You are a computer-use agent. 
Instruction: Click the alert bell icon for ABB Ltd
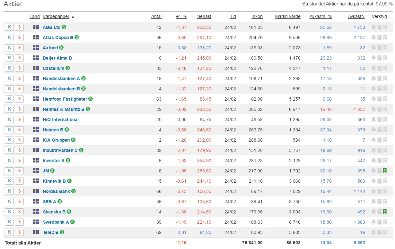[373, 27]
